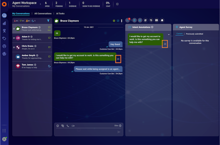The width and height of the screenshot is (220, 145).
Task: Switch to My Conversations tab
Action: (x=21, y=13)
